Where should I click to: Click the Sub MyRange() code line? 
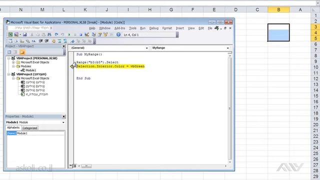coord(89,54)
